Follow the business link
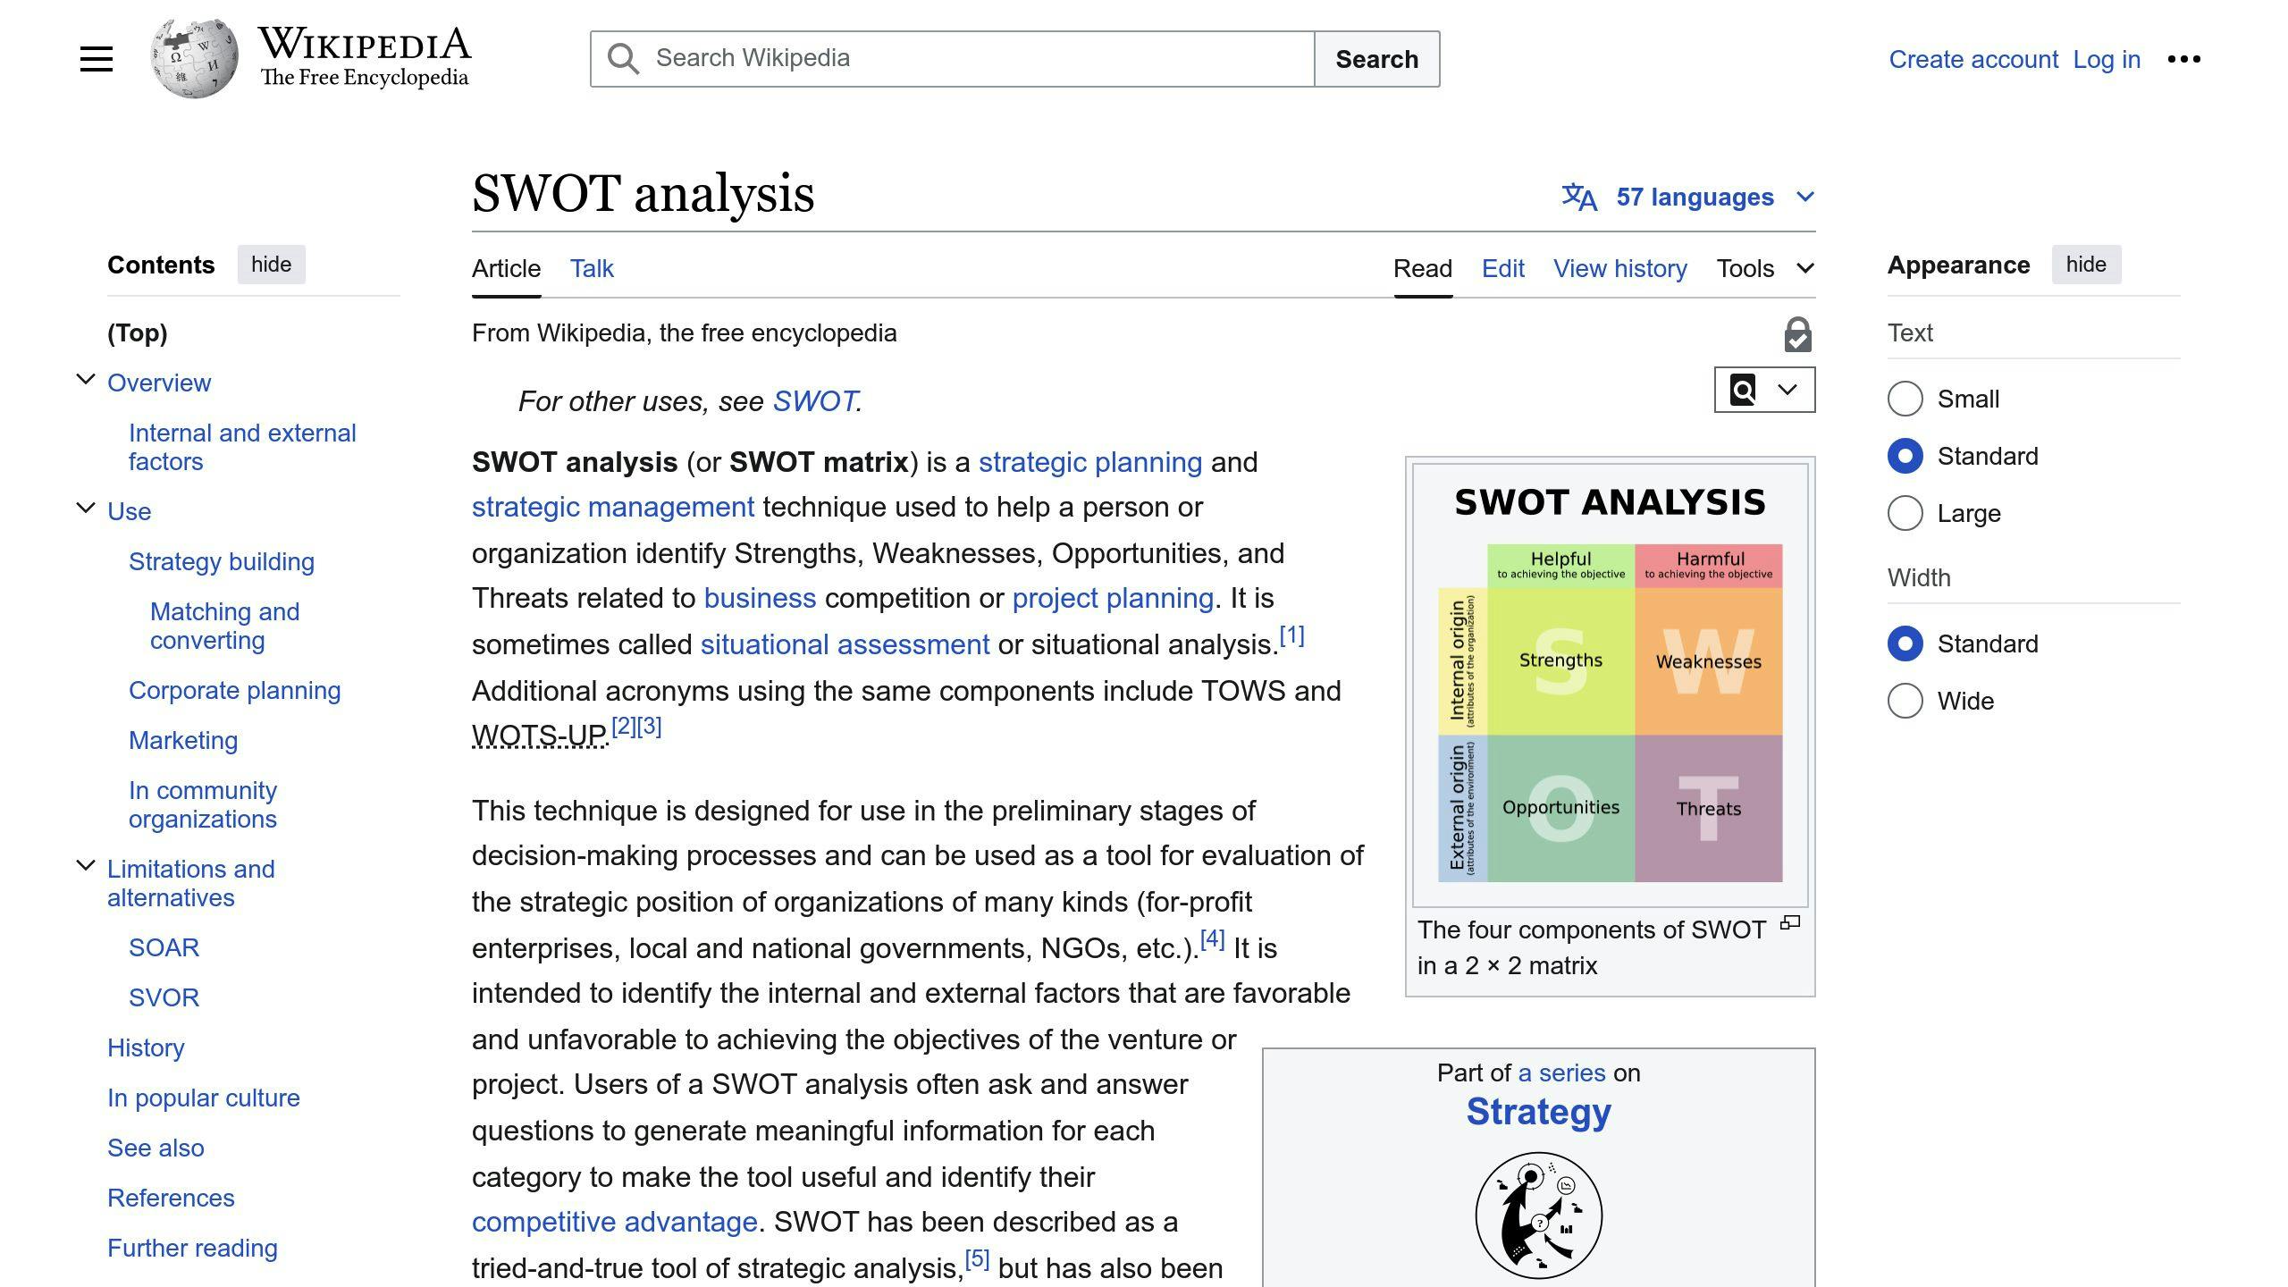Screen dimensions: 2288x1287 760,598
